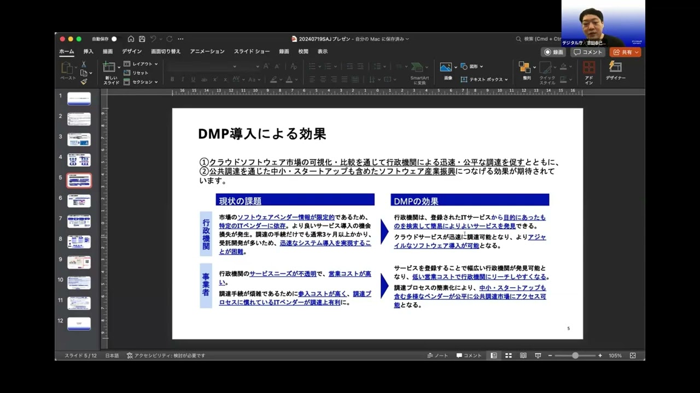
Task: Toggle normal view in status bar
Action: click(x=494, y=355)
